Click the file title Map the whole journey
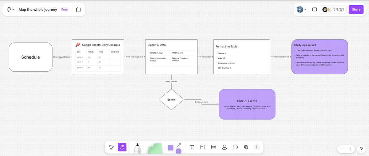This screenshot has width=369, height=156. tap(38, 10)
